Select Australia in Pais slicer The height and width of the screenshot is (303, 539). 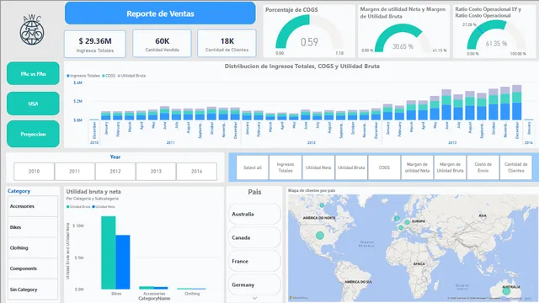pyautogui.click(x=254, y=214)
